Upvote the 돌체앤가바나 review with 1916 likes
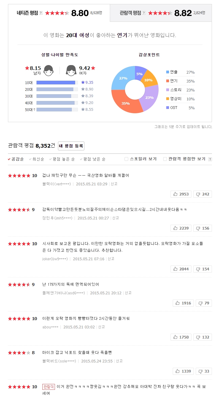This screenshot has height=399, width=223. click(x=183, y=303)
